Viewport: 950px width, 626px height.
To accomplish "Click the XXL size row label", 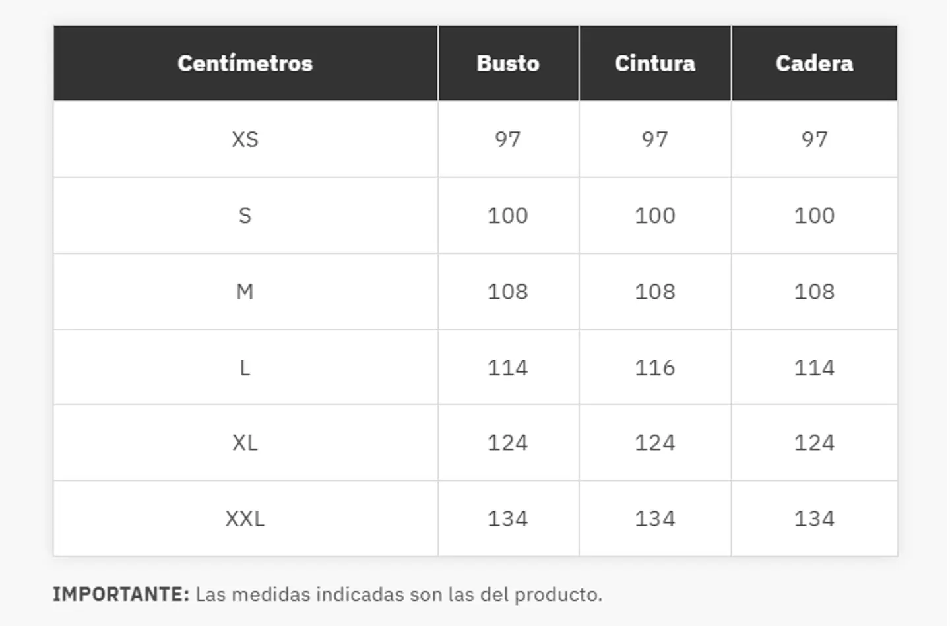I will 245,518.
